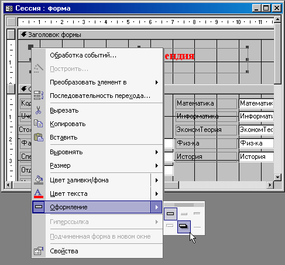Choose Копировать from the context menu
This screenshot has height=265, width=285.
(x=97, y=124)
